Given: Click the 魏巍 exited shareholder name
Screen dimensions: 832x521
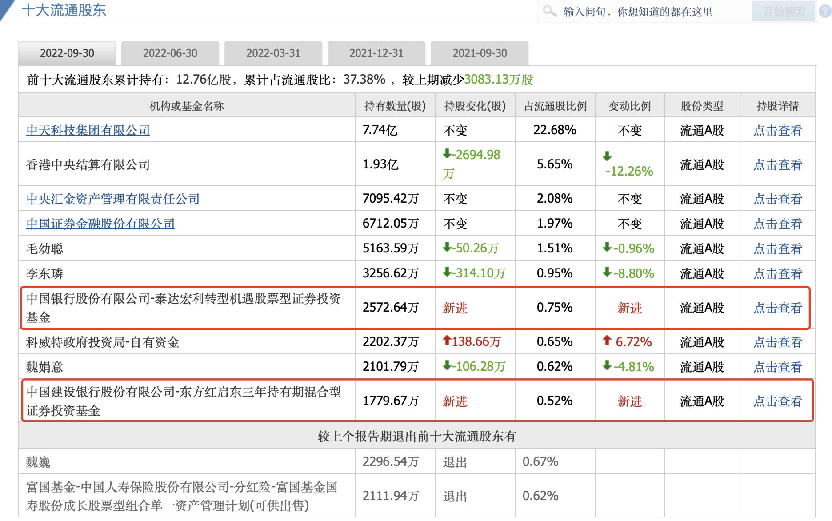Looking at the screenshot, I should (38, 462).
